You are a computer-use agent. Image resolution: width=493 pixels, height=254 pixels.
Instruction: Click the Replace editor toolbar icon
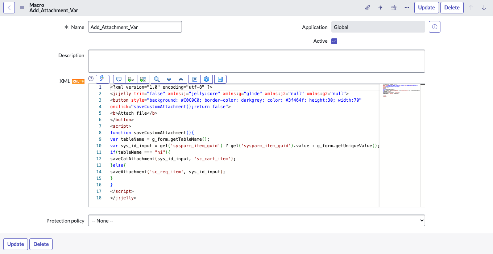pyautogui.click(x=131, y=79)
